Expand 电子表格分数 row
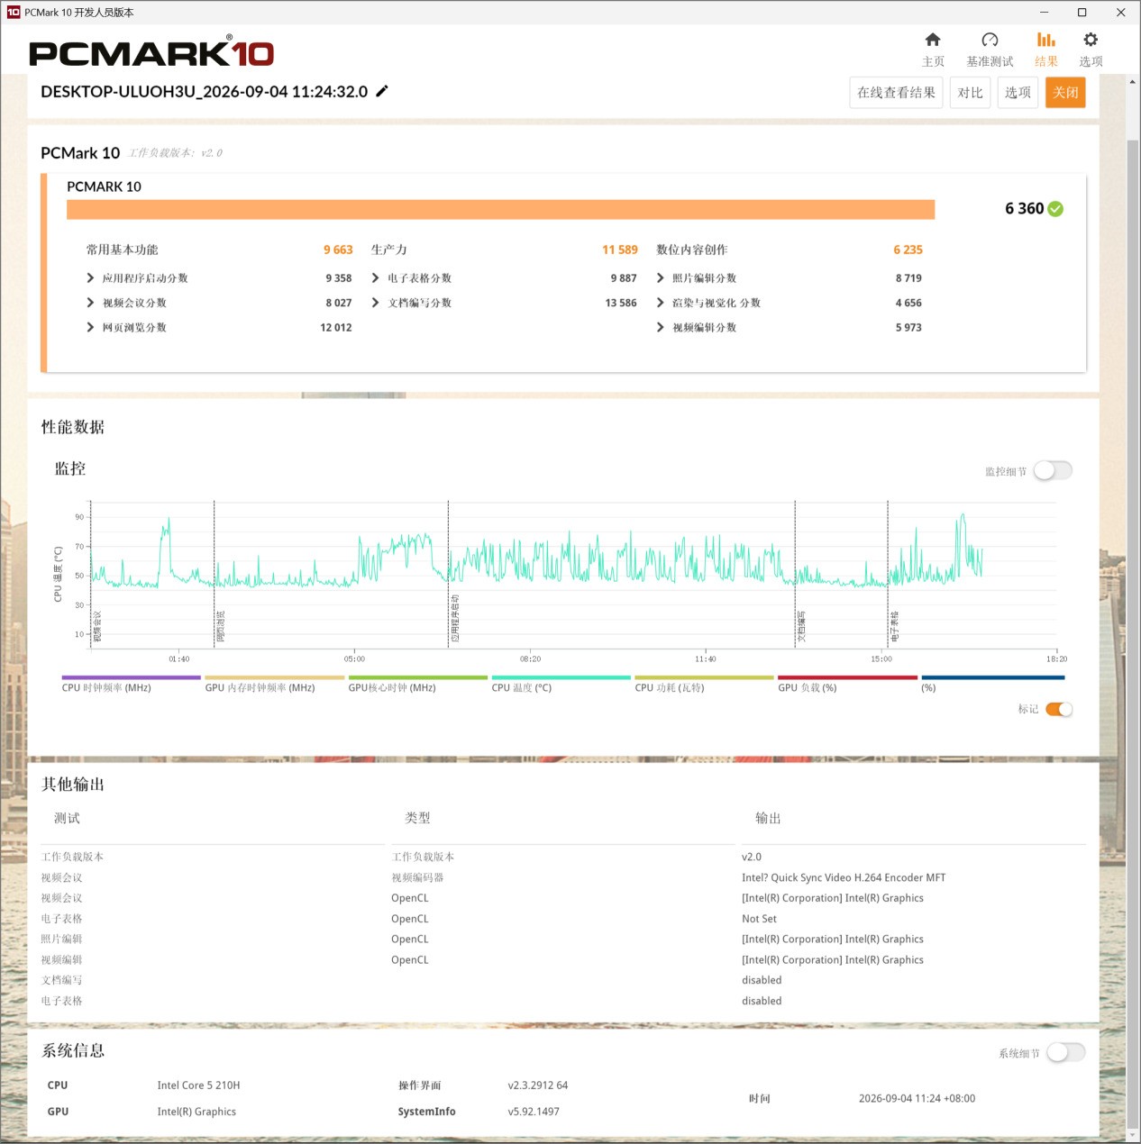 pos(375,278)
